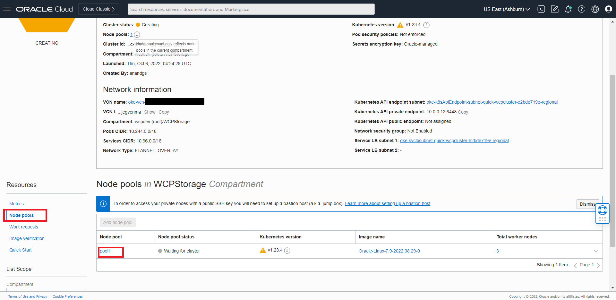Click the page vertical scrollbar thumb
The width and height of the screenshot is (616, 300).
[x=612, y=160]
